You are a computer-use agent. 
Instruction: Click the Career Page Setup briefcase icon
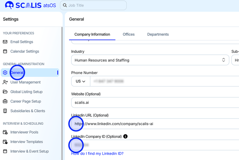[5, 101]
